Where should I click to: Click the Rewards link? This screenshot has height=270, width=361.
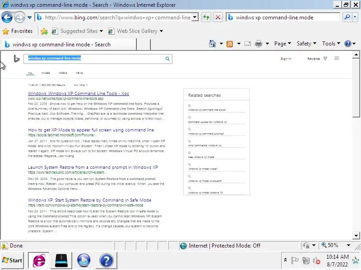(313, 59)
